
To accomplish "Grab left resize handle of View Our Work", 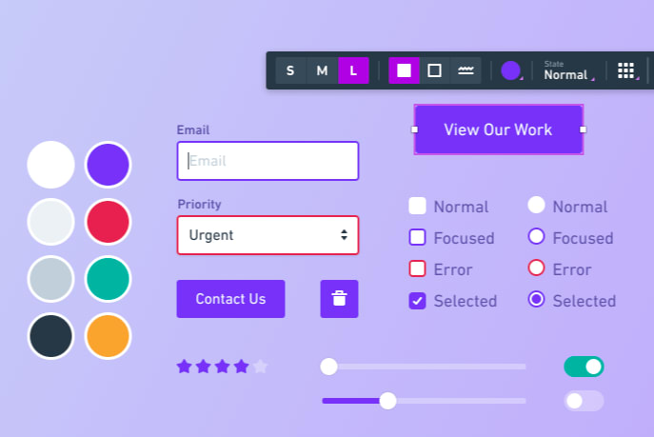I will (414, 129).
